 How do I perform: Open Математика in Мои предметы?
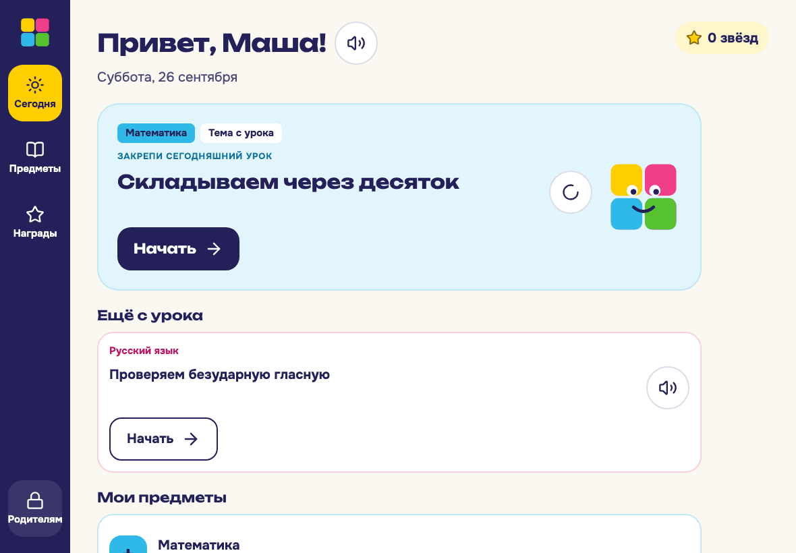(x=399, y=534)
